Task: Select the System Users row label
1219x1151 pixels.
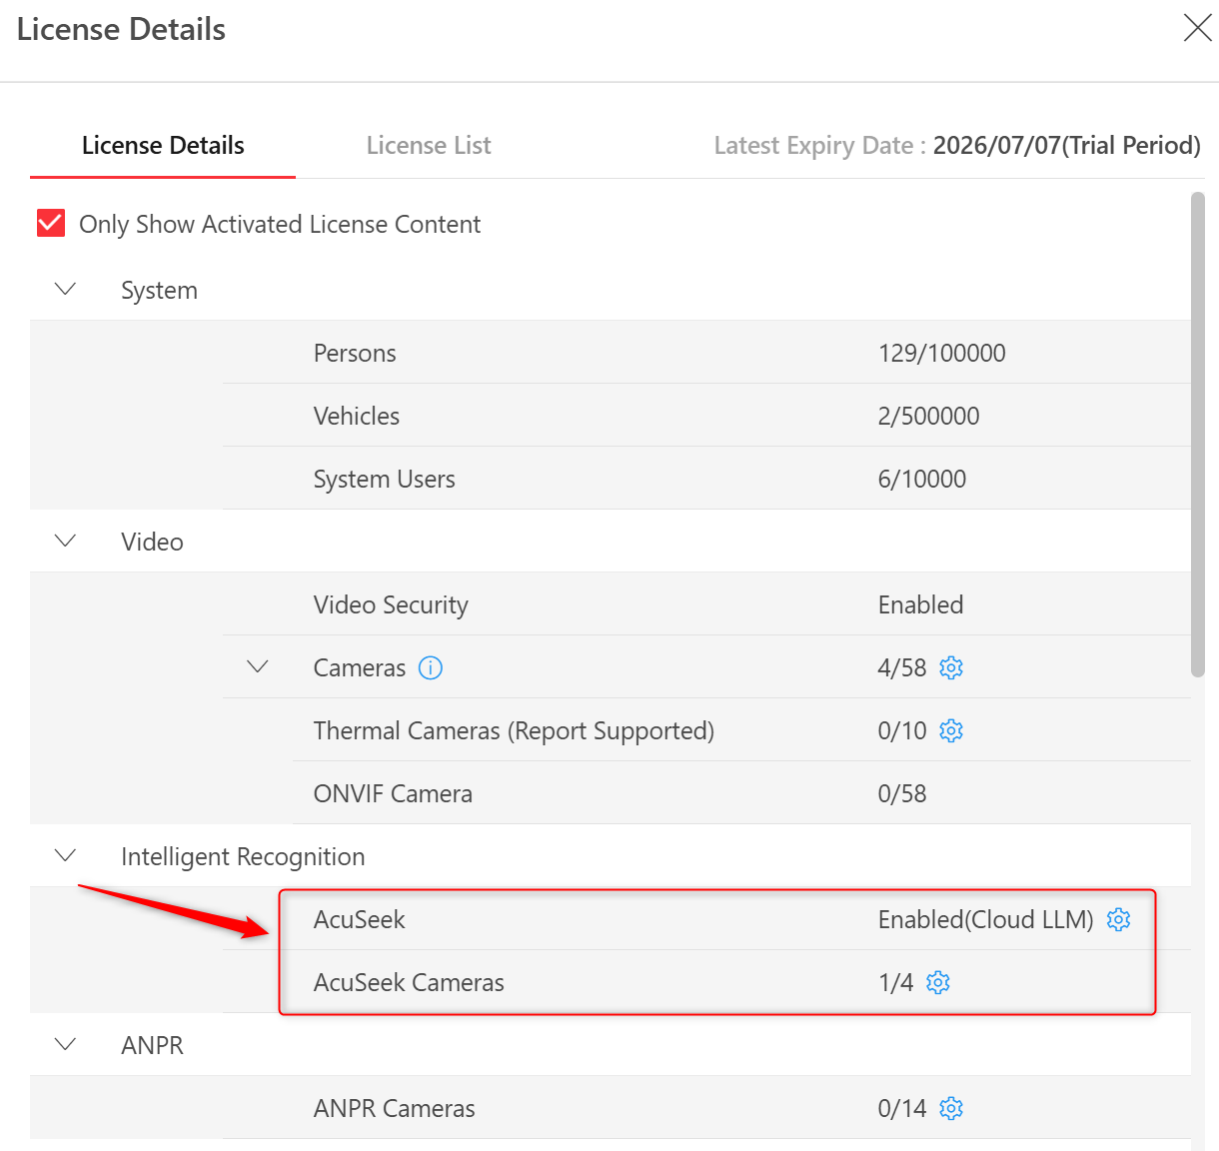Action: coord(385,480)
